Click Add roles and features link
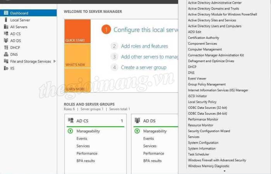 [144, 46]
